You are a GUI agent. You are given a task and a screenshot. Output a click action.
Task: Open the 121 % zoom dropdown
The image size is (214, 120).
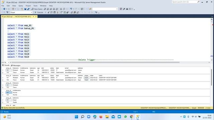click(x=8, y=62)
